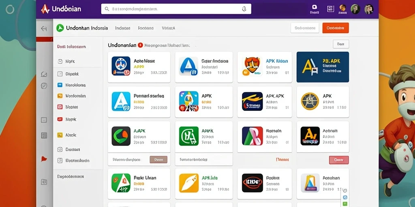Image resolution: width=415 pixels, height=207 pixels.
Task: Click the search field in the purple header
Action: (176, 9)
